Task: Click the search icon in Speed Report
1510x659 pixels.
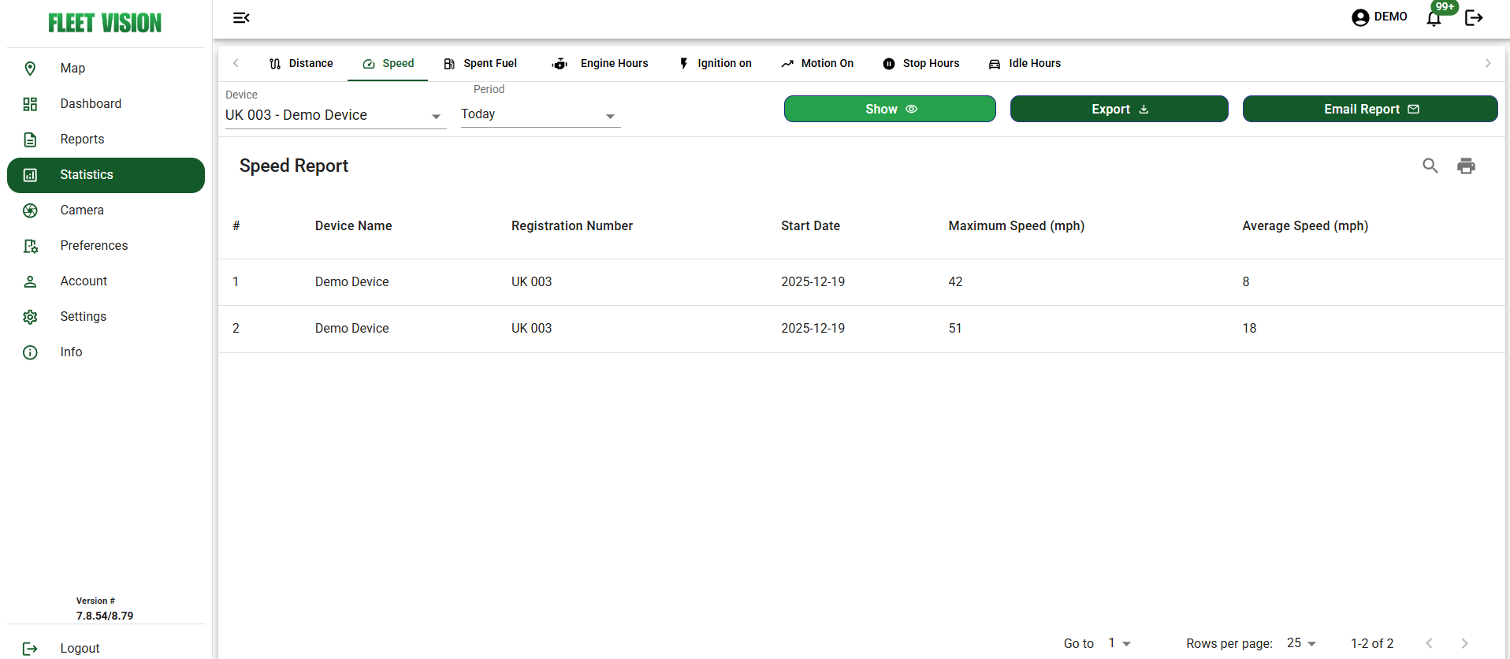Action: click(x=1430, y=166)
